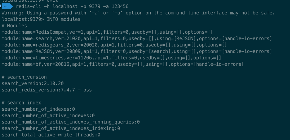Select the redisgears_2 module line
290x140 pixels.
[x=114, y=45]
